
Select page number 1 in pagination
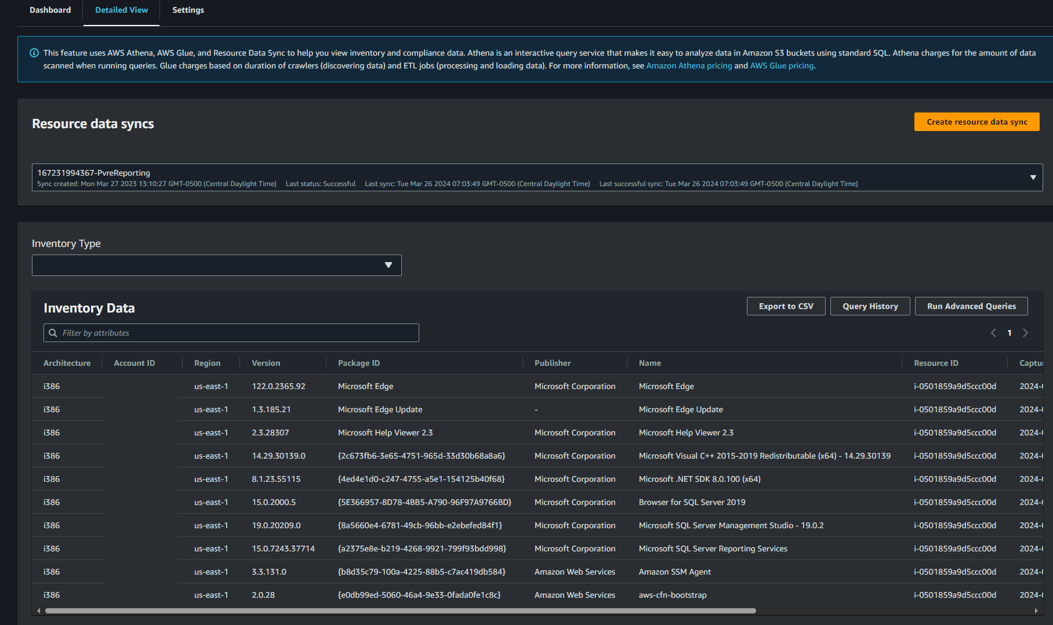[x=1010, y=333]
